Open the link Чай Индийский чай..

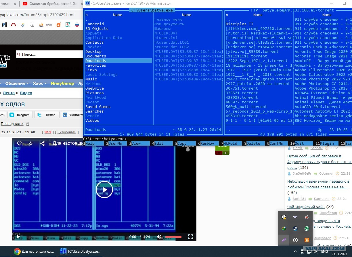[306, 207]
